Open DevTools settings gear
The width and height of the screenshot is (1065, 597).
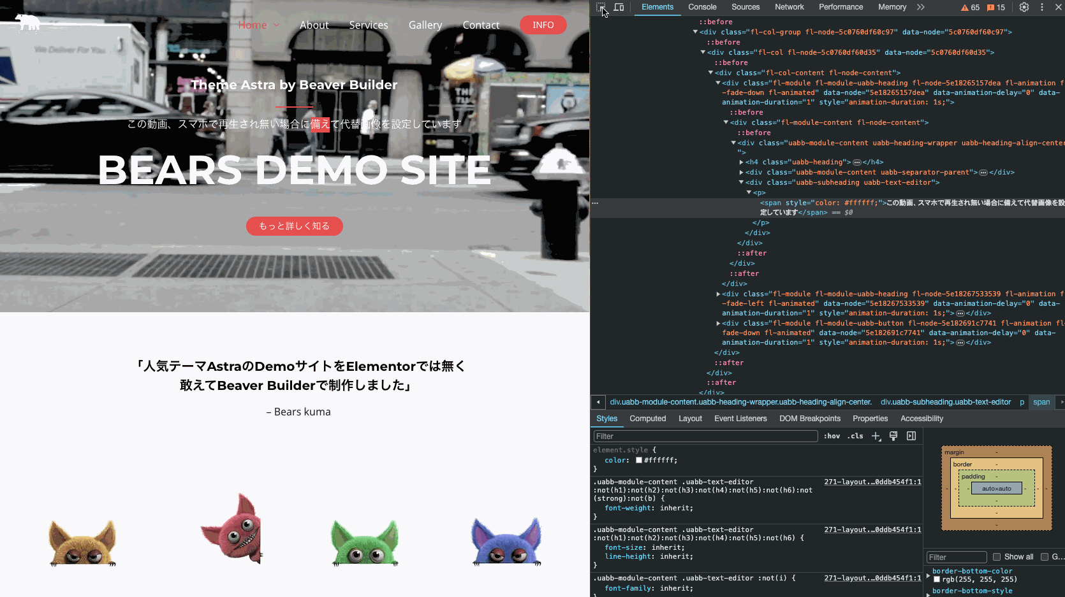pyautogui.click(x=1024, y=7)
